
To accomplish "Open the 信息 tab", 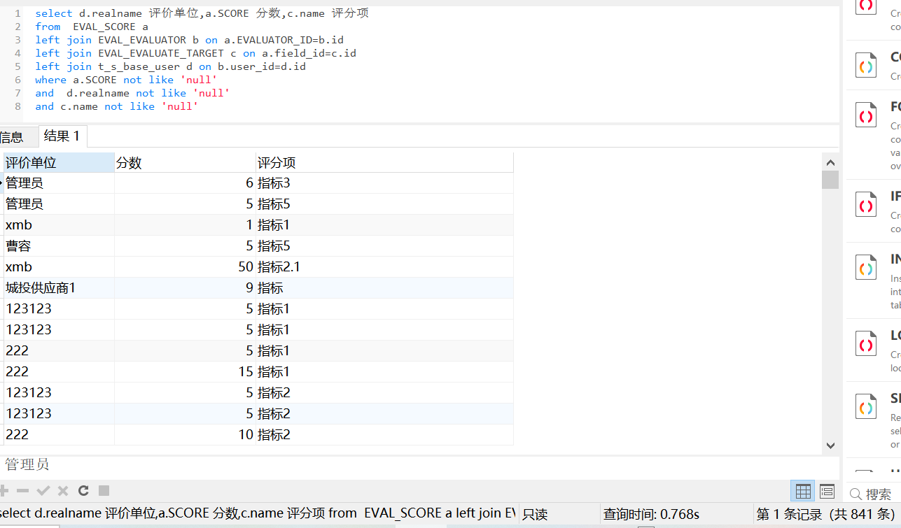I will (x=11, y=137).
